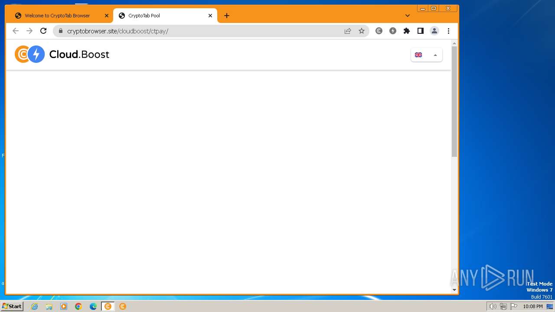Share this page from address bar
This screenshot has height=312, width=555.
(x=348, y=31)
